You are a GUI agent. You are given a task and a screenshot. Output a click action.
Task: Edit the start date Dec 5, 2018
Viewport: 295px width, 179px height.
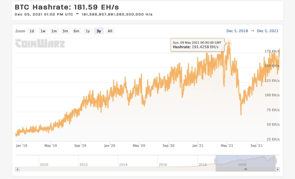pos(237,31)
